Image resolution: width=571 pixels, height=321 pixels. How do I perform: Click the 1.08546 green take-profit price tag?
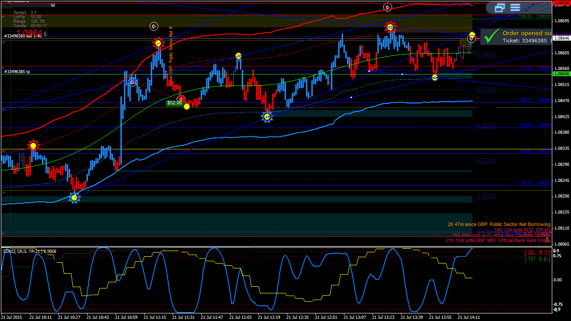561,74
